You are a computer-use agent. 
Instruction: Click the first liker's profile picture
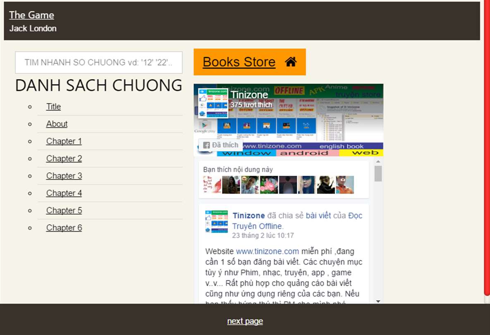(x=212, y=185)
